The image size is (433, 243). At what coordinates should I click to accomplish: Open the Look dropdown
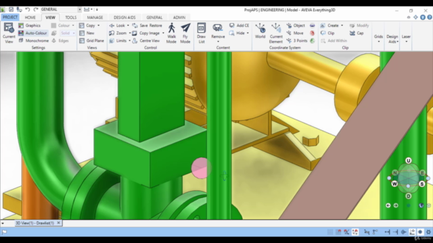coord(119,26)
